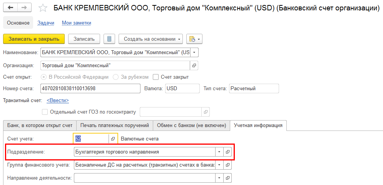This screenshot has height=185, width=383.
Task: Open the Подразделение linked record icon
Action: pos(227,152)
